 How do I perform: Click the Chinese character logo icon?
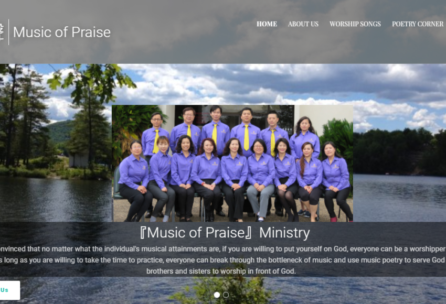[2, 32]
